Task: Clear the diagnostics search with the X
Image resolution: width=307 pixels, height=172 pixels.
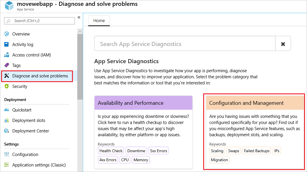Action: [x=283, y=43]
